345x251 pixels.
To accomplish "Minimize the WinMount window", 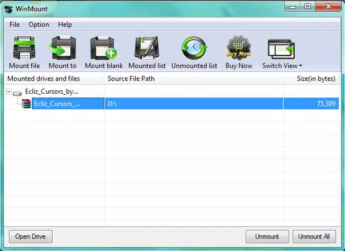I will click(293, 7).
